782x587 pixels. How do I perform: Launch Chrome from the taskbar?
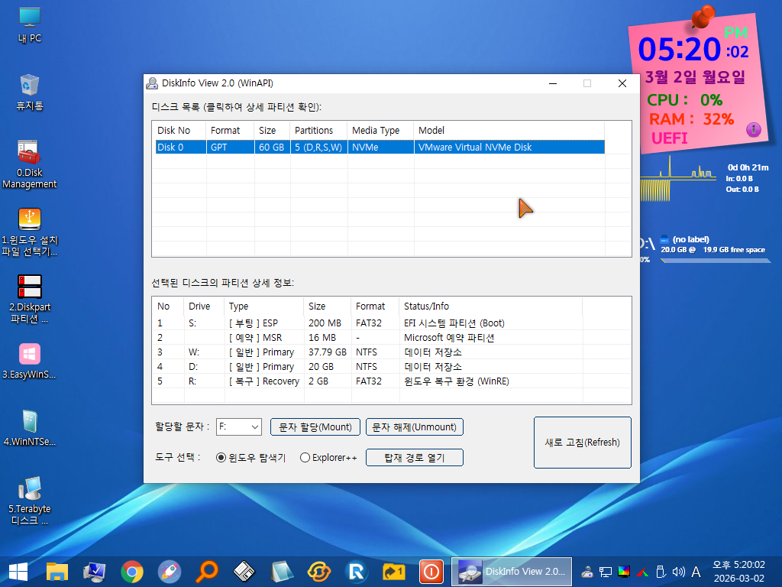point(132,572)
